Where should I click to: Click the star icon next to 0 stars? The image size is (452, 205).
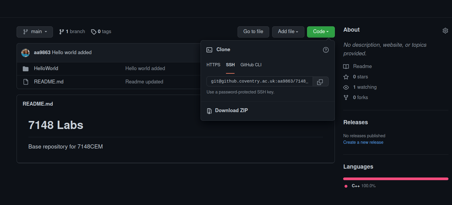(346, 77)
